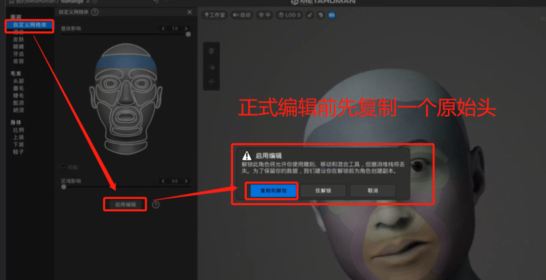546x280 pixels.
Task: Open the 牙齿 (teeth) section
Action: point(19,54)
